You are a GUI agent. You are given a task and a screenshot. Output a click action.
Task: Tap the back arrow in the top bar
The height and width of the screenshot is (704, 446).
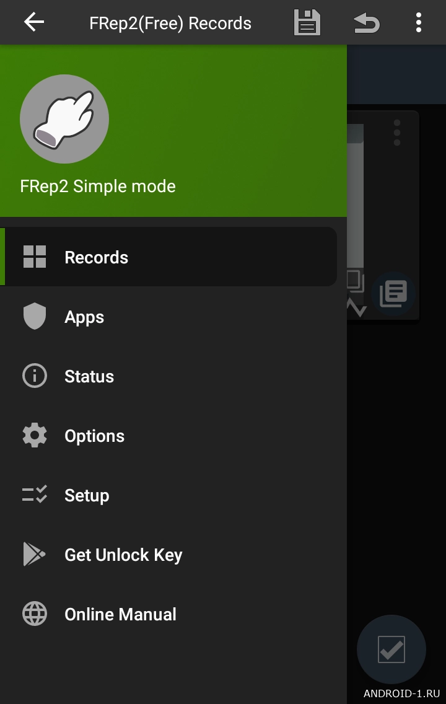34,23
